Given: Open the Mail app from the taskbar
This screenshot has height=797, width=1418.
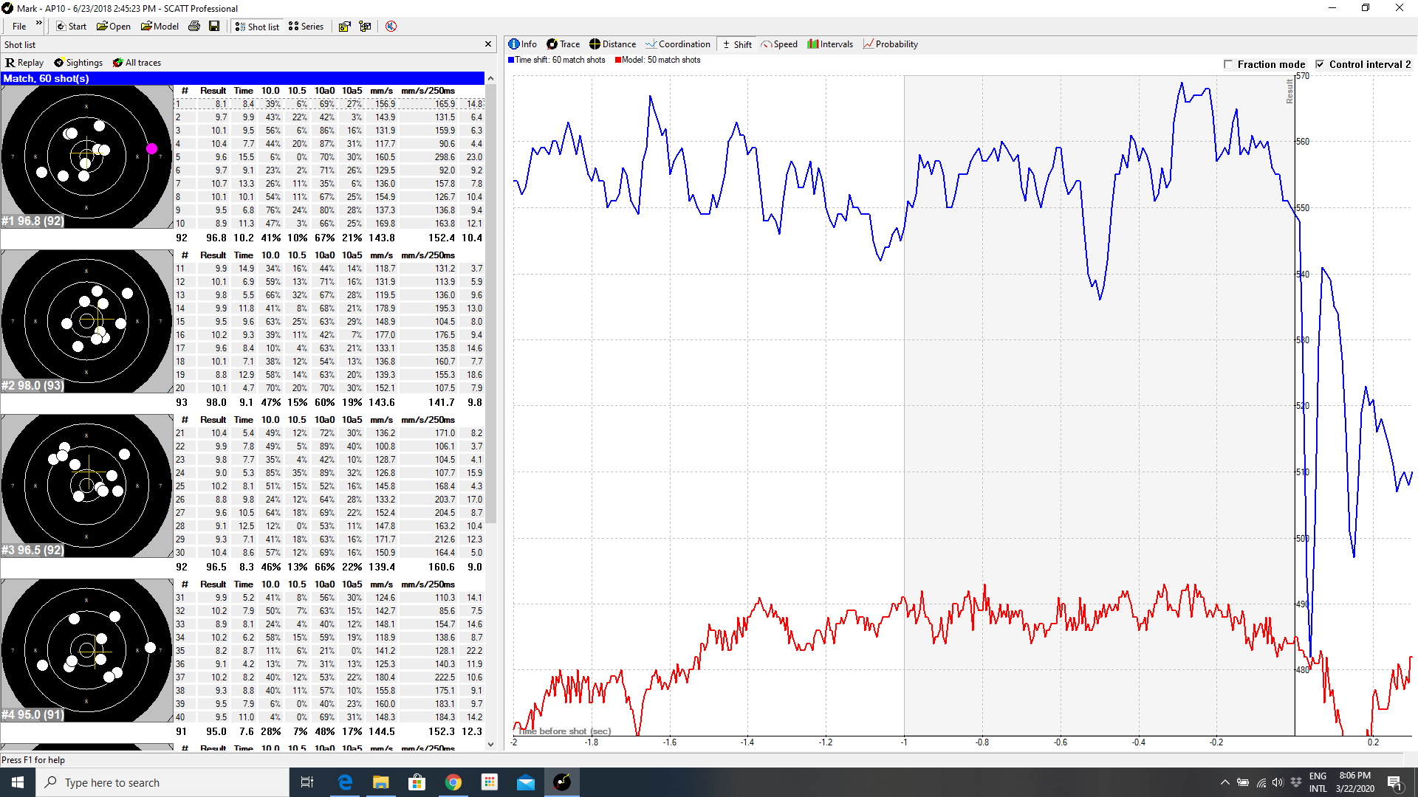Looking at the screenshot, I should click(526, 782).
